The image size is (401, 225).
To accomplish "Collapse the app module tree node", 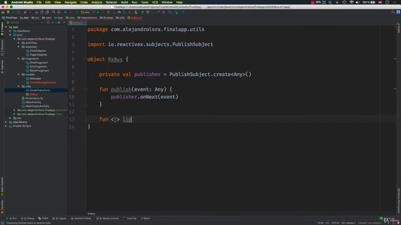I will tap(6, 27).
